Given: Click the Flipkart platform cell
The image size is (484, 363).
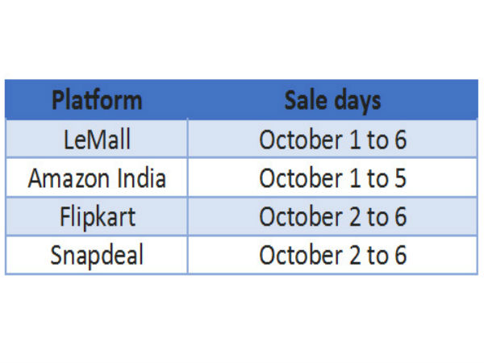Looking at the screenshot, I should click(x=97, y=217).
